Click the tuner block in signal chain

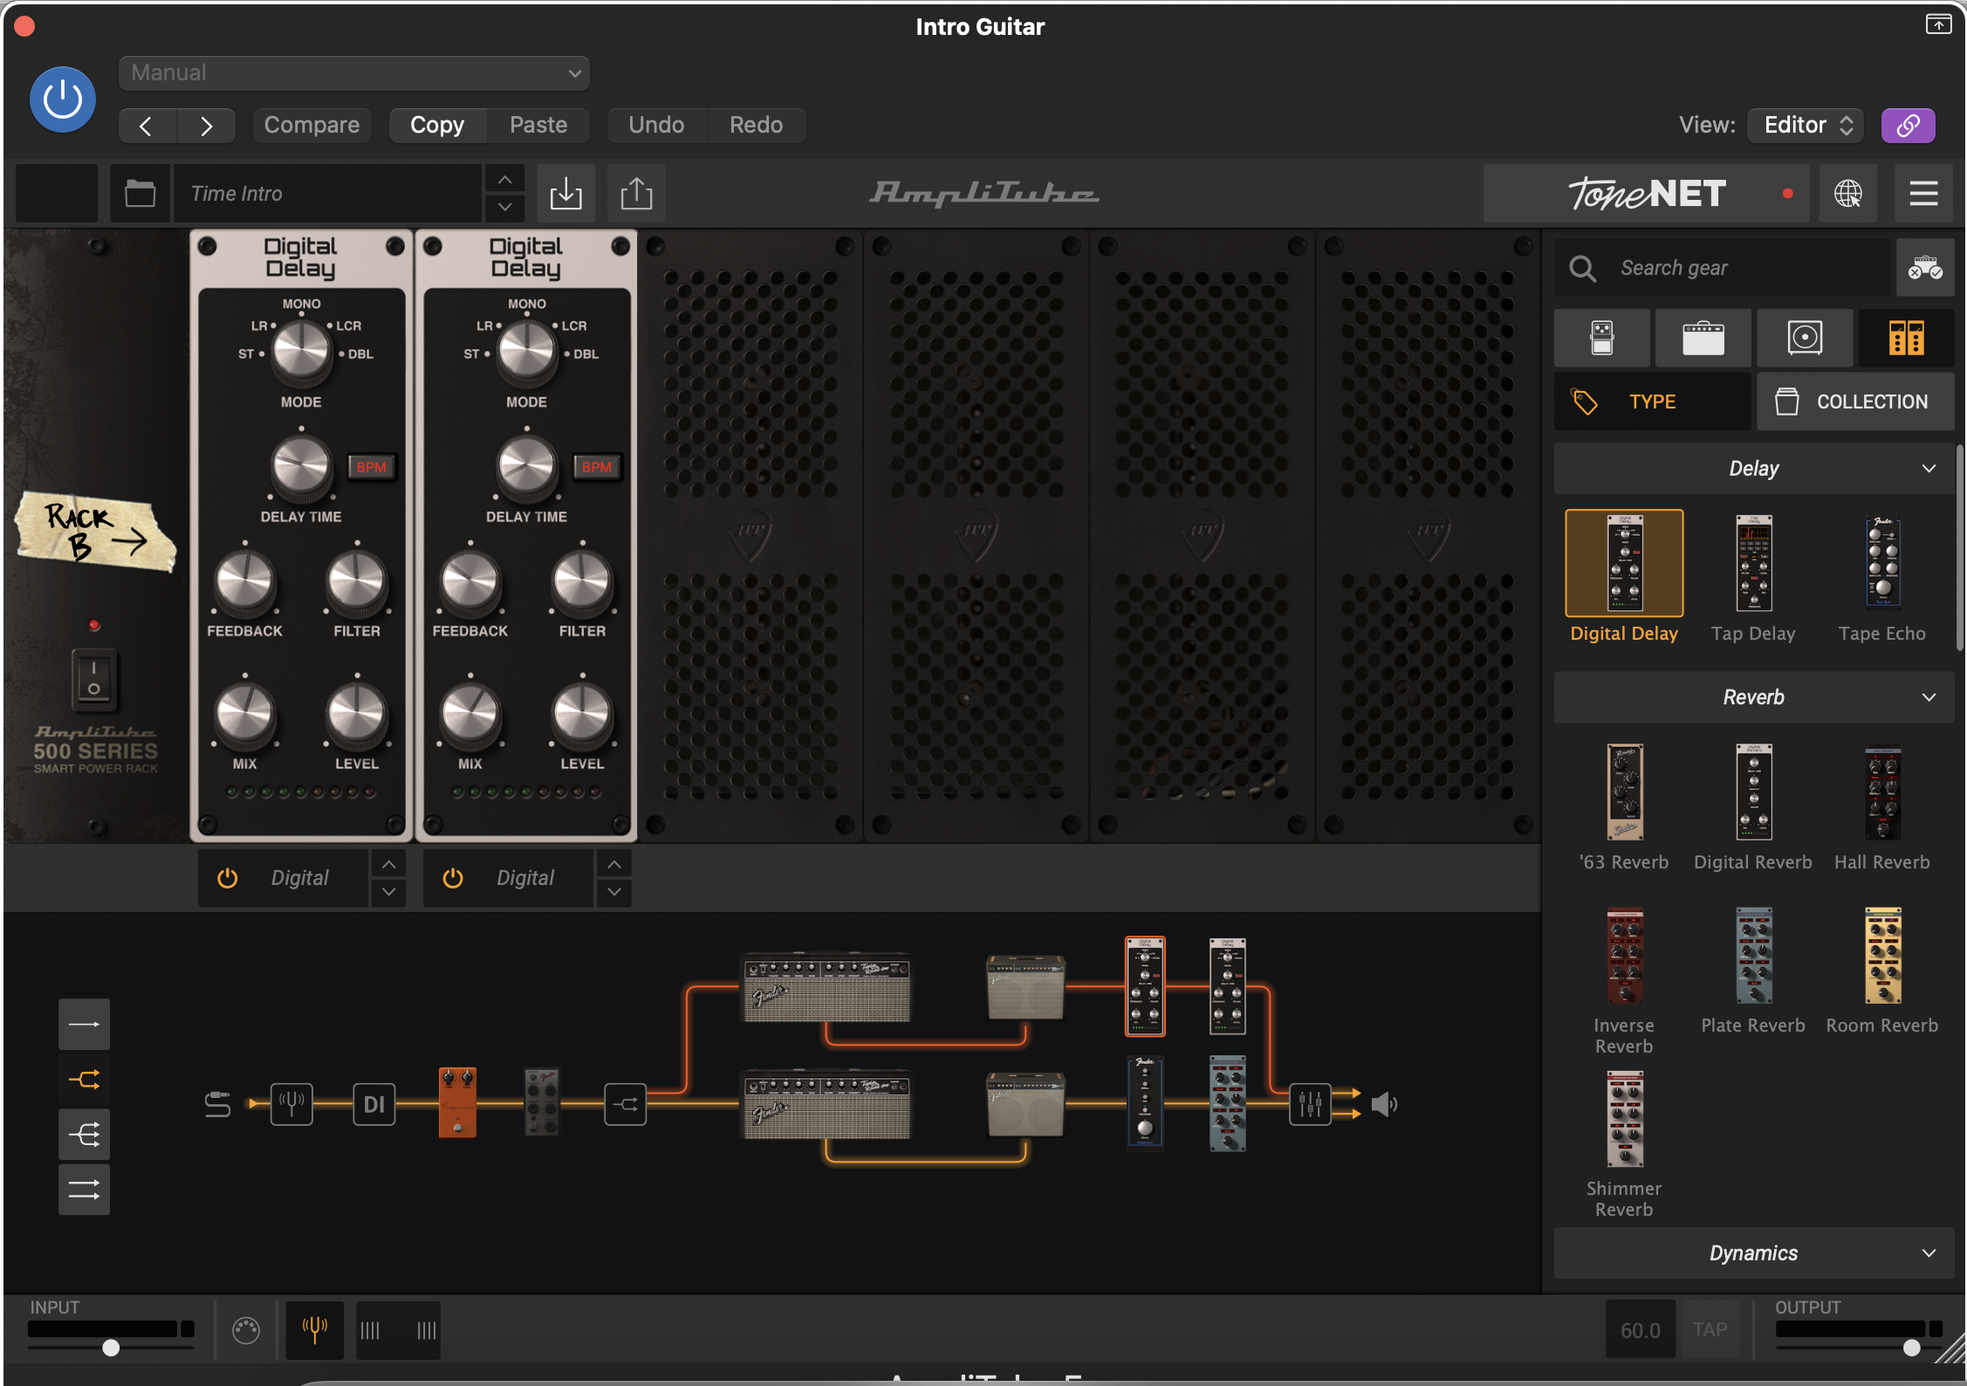point(291,1104)
